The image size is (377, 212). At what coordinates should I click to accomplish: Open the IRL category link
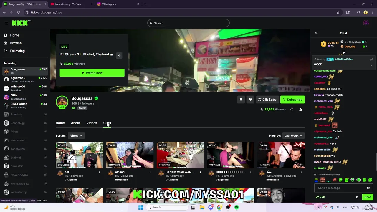pyautogui.click(x=73, y=108)
